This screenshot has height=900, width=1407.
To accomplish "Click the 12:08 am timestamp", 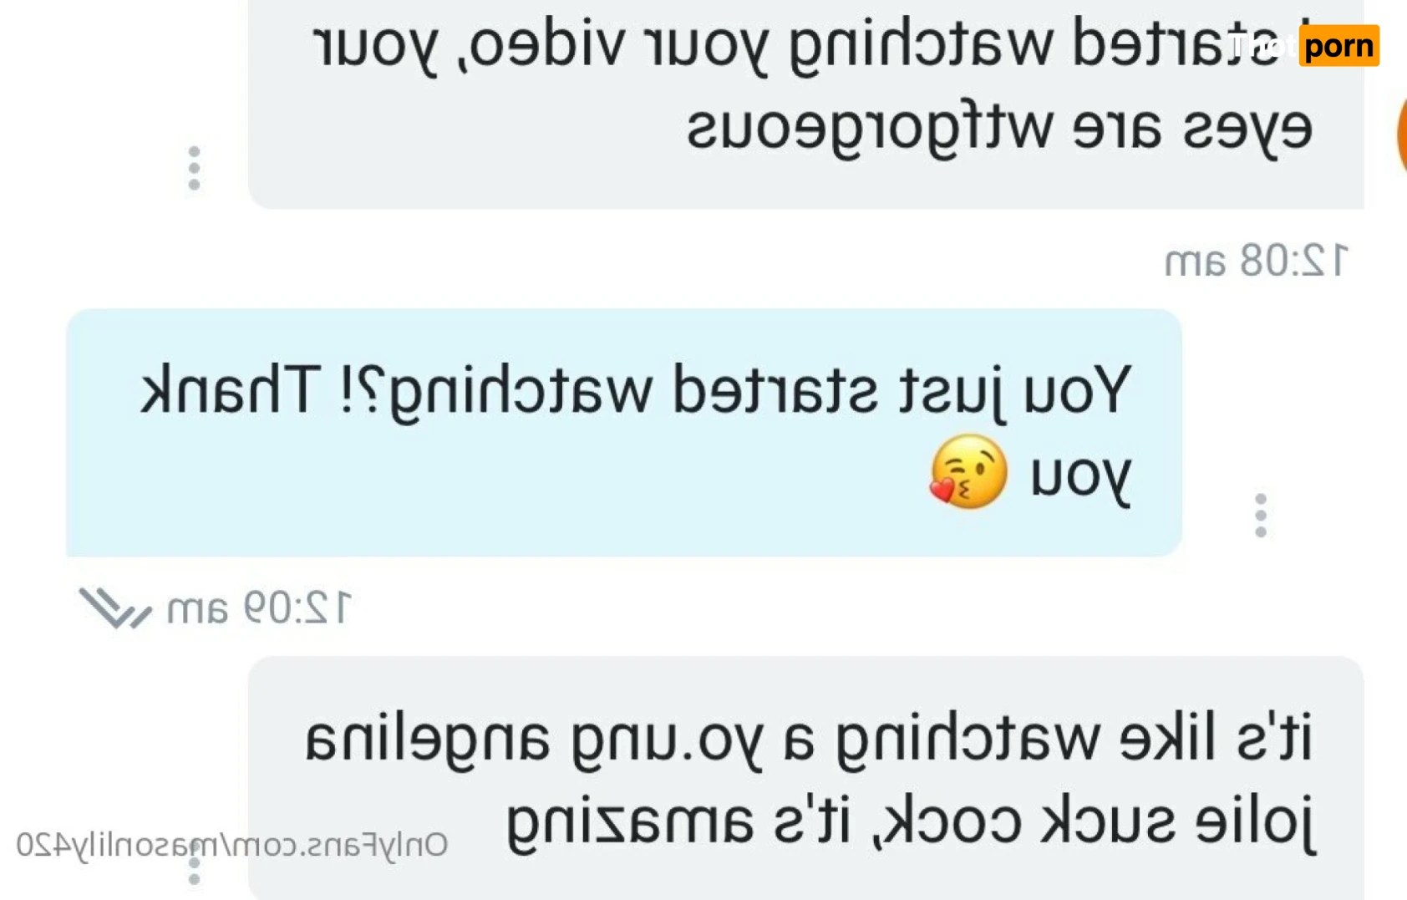I will pyautogui.click(x=1256, y=261).
